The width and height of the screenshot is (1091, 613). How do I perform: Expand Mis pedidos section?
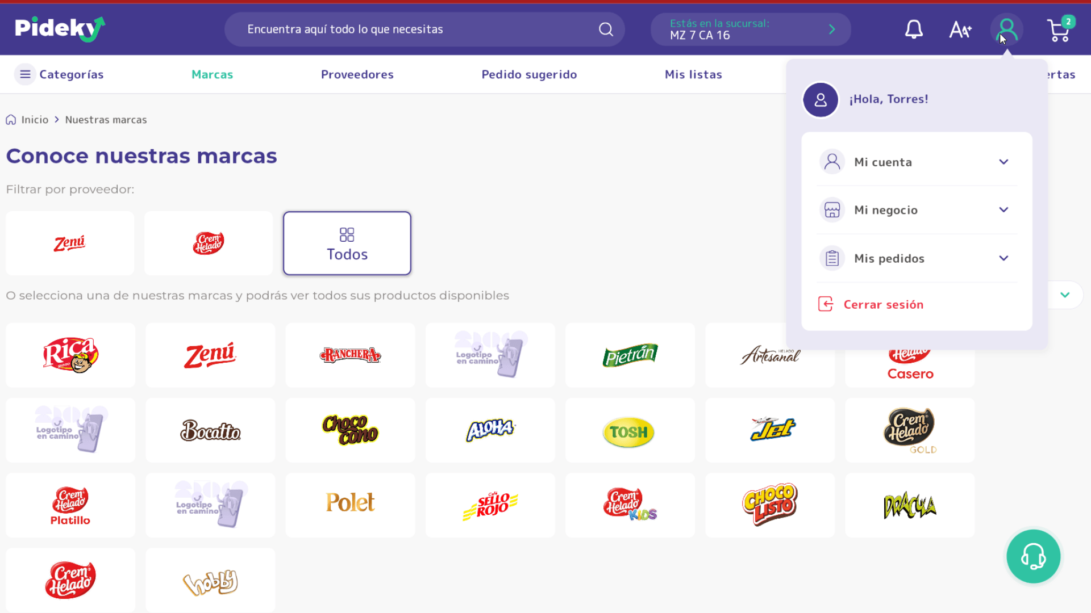point(917,258)
